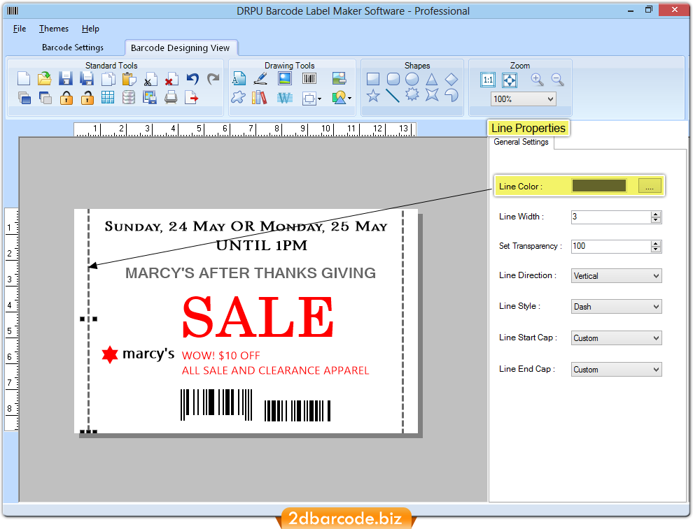Draw a triangle shape
693x529 pixels.
pyautogui.click(x=432, y=80)
